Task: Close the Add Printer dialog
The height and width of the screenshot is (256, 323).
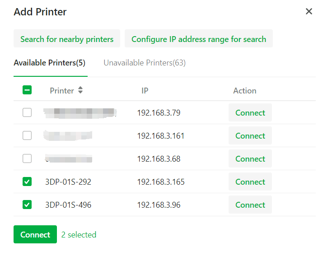Action: [x=309, y=12]
